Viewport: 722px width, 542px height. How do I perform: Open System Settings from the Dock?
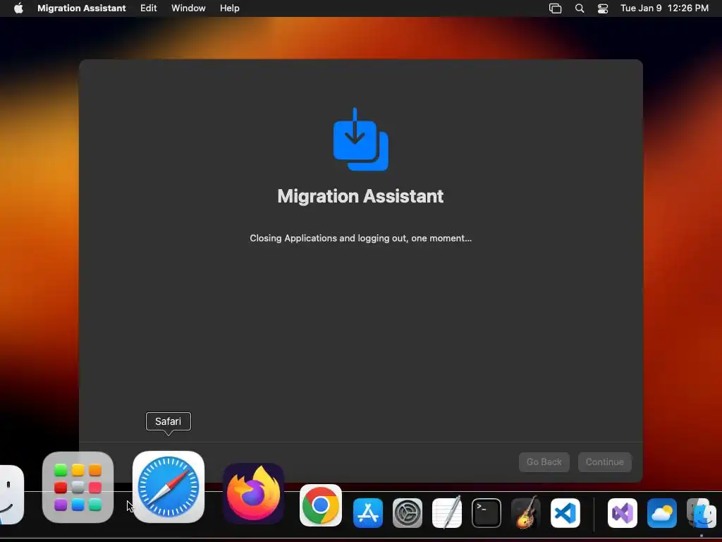point(408,513)
